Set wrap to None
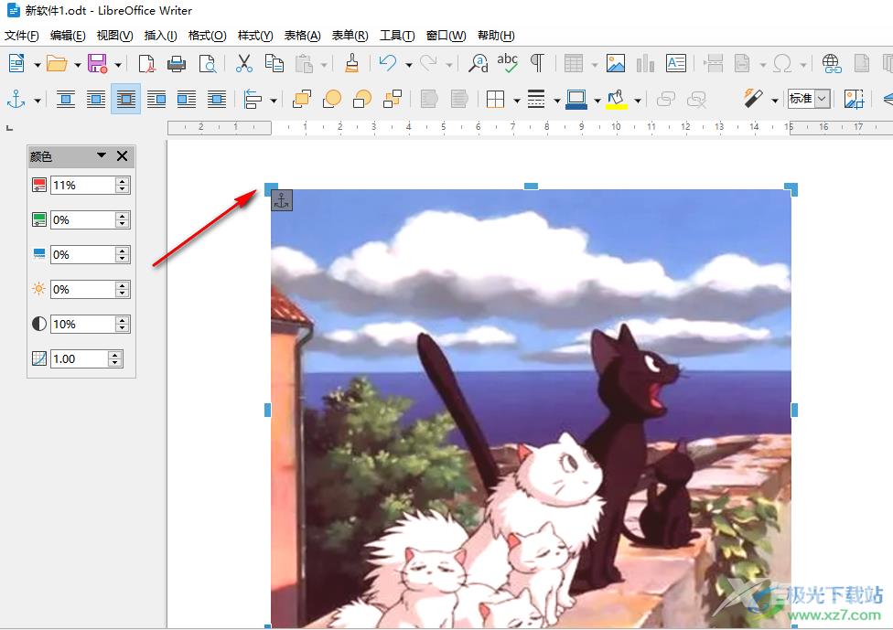Image resolution: width=893 pixels, height=630 pixels. click(x=66, y=100)
